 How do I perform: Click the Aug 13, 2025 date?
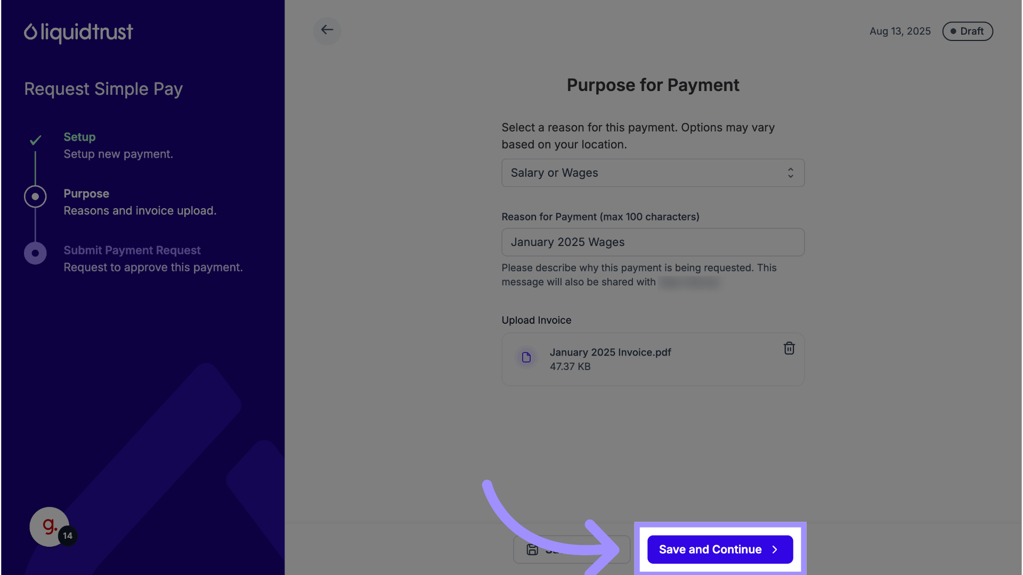[900, 31]
